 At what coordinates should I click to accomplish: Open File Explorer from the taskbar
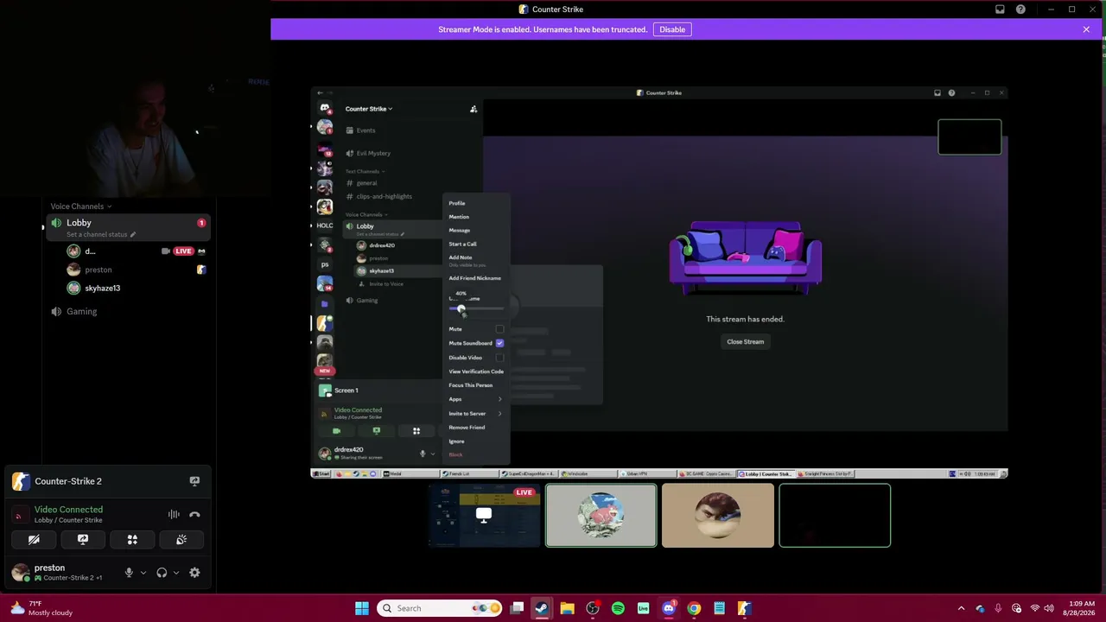(x=567, y=608)
